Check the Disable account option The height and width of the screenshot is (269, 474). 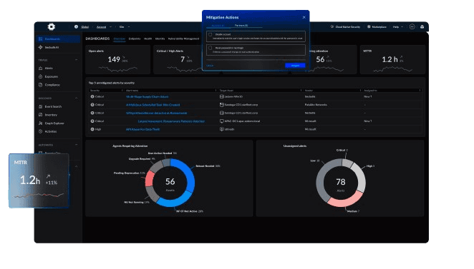(x=210, y=35)
